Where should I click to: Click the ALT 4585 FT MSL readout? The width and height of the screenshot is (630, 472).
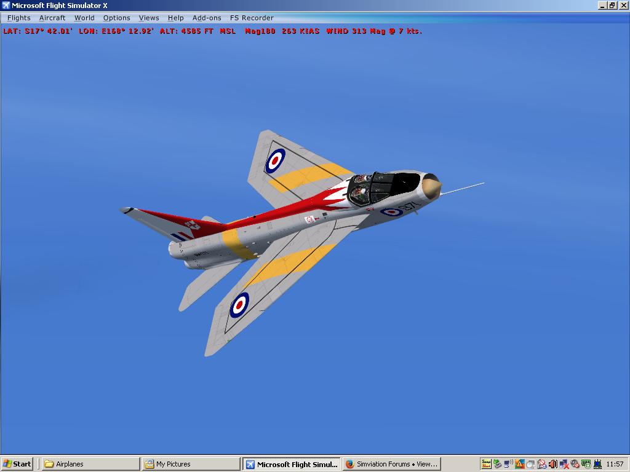(x=197, y=31)
